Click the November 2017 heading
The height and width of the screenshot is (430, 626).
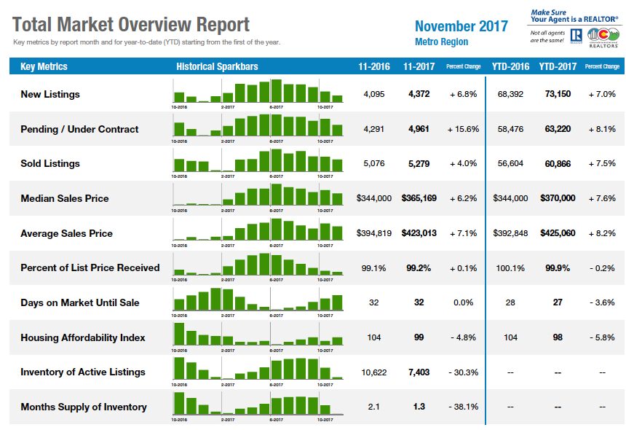461,26
